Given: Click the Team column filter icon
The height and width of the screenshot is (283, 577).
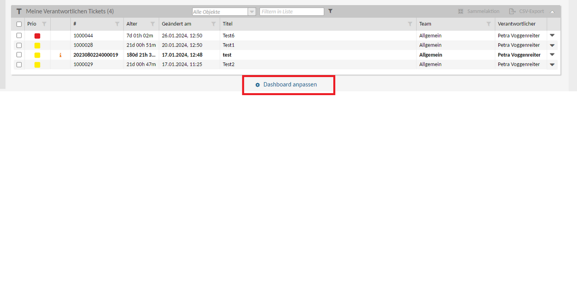Looking at the screenshot, I should [x=489, y=24].
